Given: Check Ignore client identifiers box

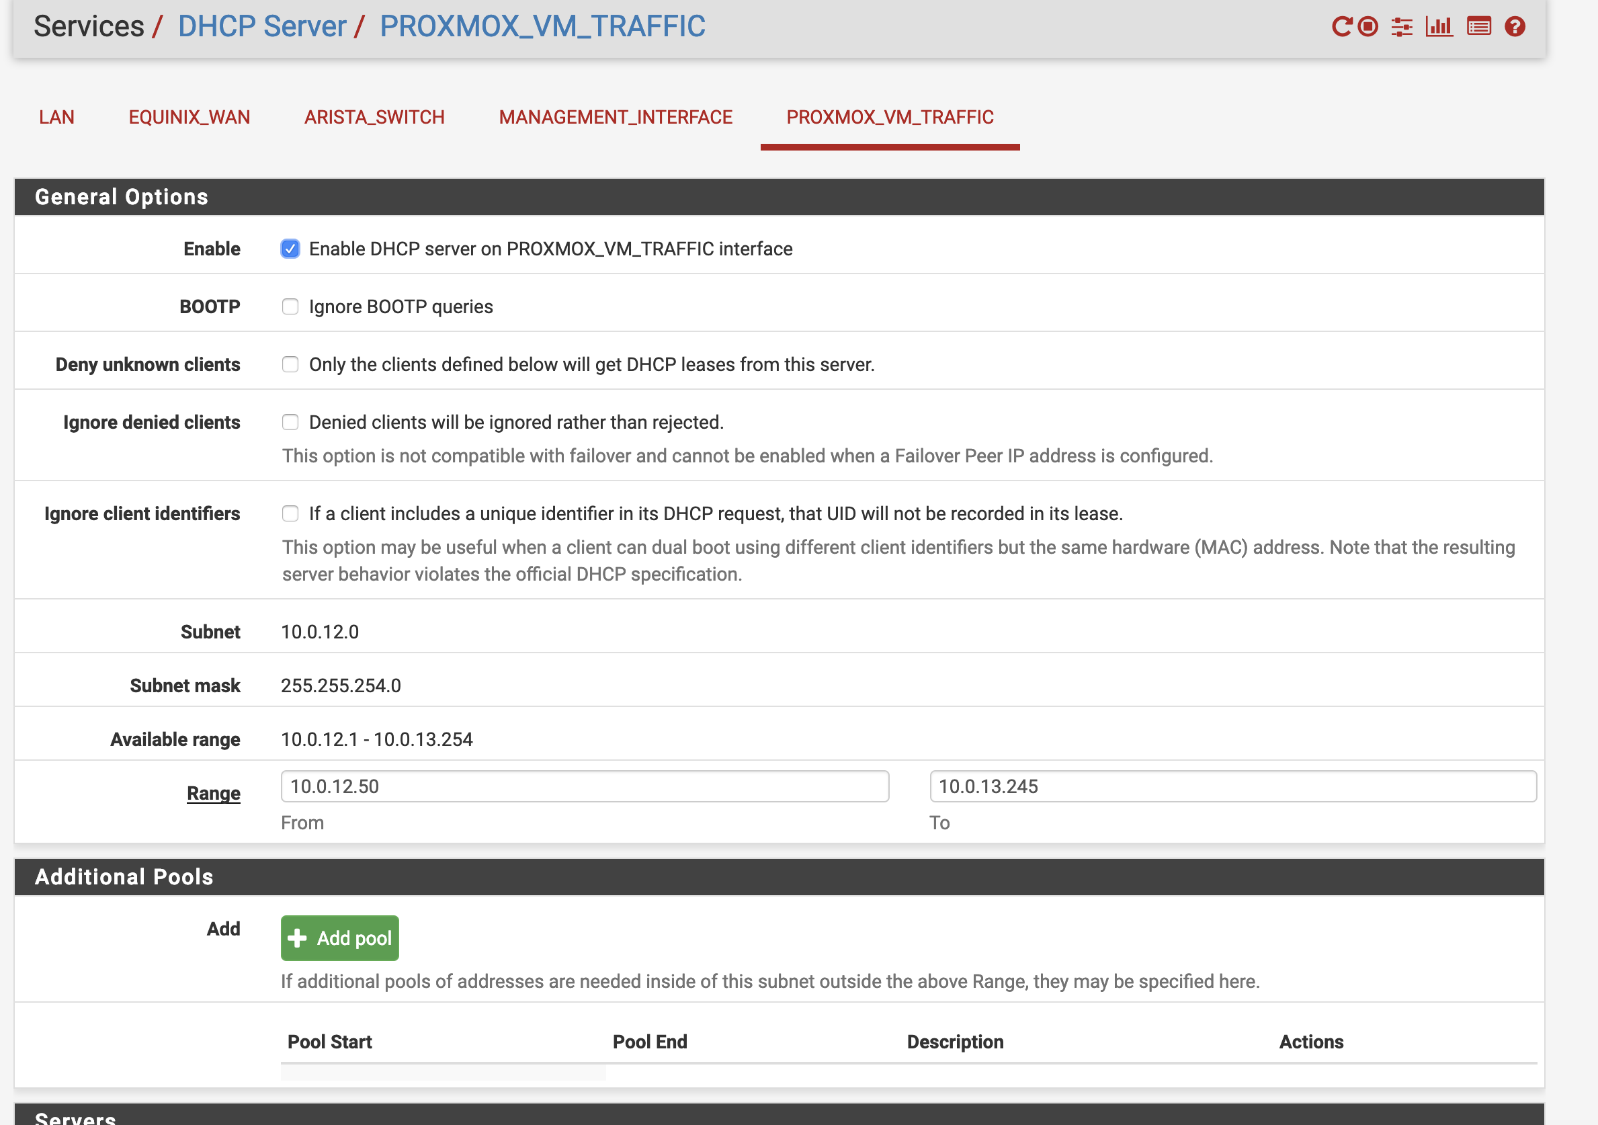Looking at the screenshot, I should [x=290, y=513].
